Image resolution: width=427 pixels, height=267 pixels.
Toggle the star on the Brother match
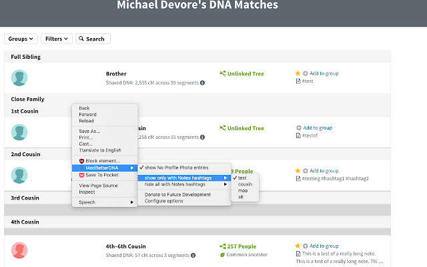pyautogui.click(x=298, y=73)
